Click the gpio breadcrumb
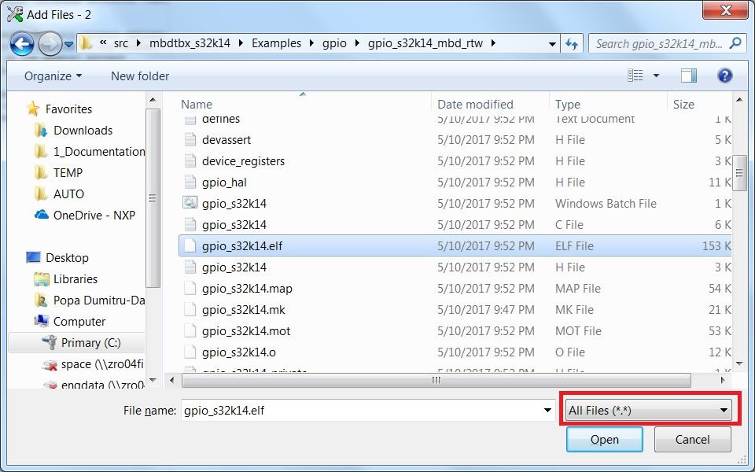 335,43
